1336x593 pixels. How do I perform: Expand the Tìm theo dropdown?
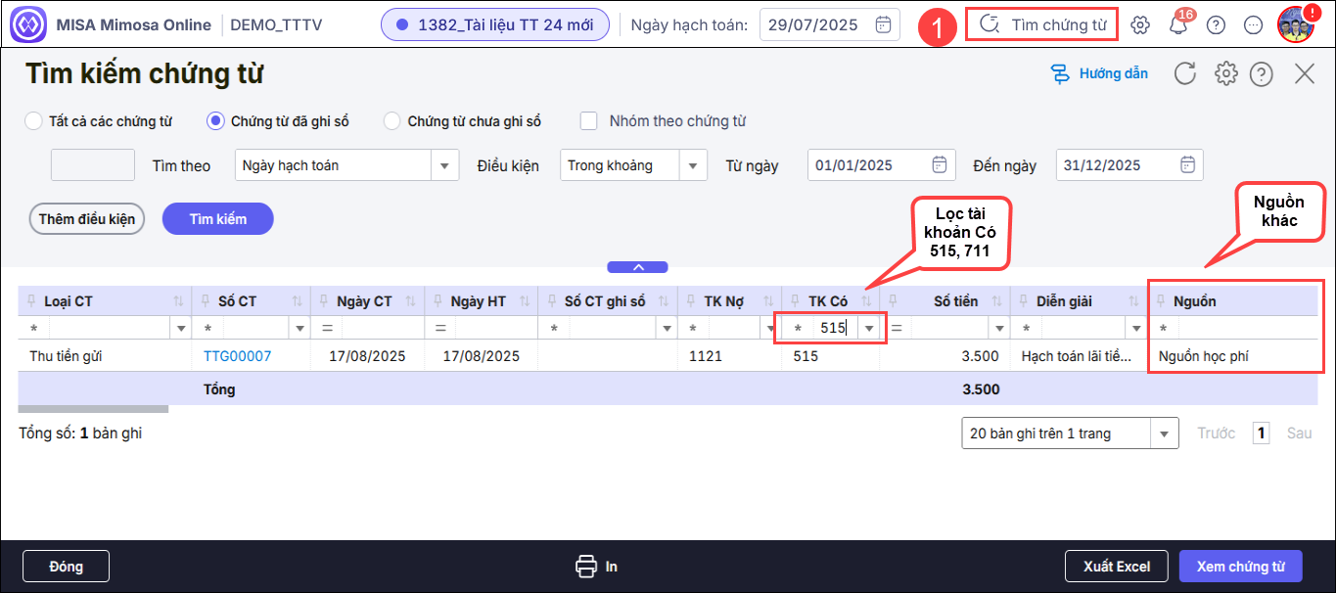445,165
